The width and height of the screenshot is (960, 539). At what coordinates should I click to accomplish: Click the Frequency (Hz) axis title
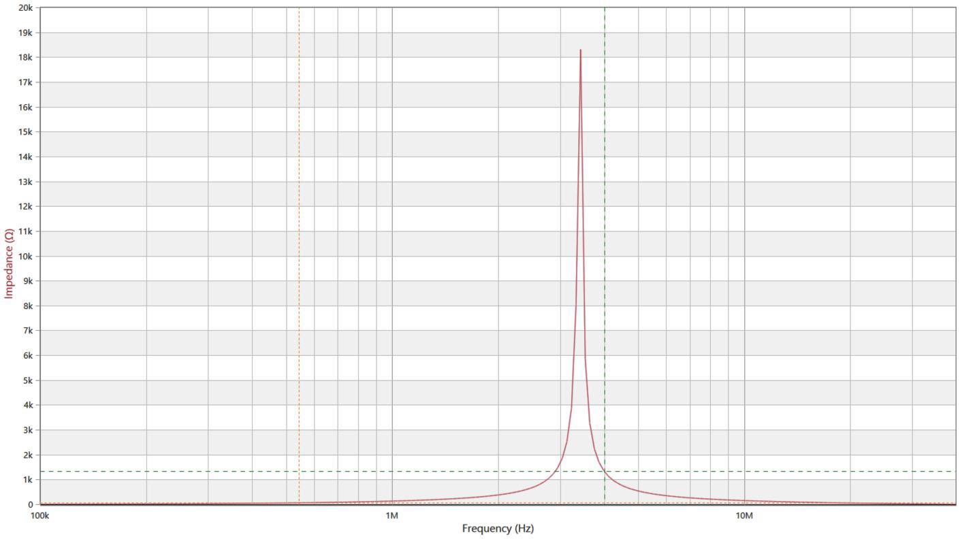tap(498, 529)
